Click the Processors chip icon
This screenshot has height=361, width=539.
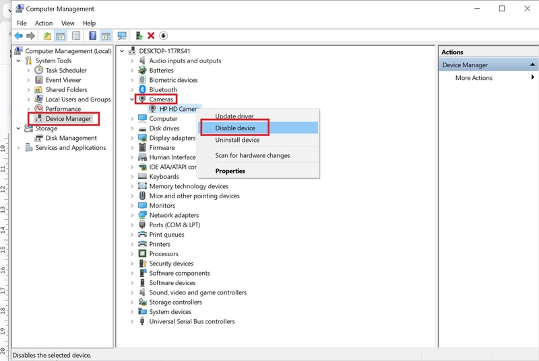pos(142,253)
